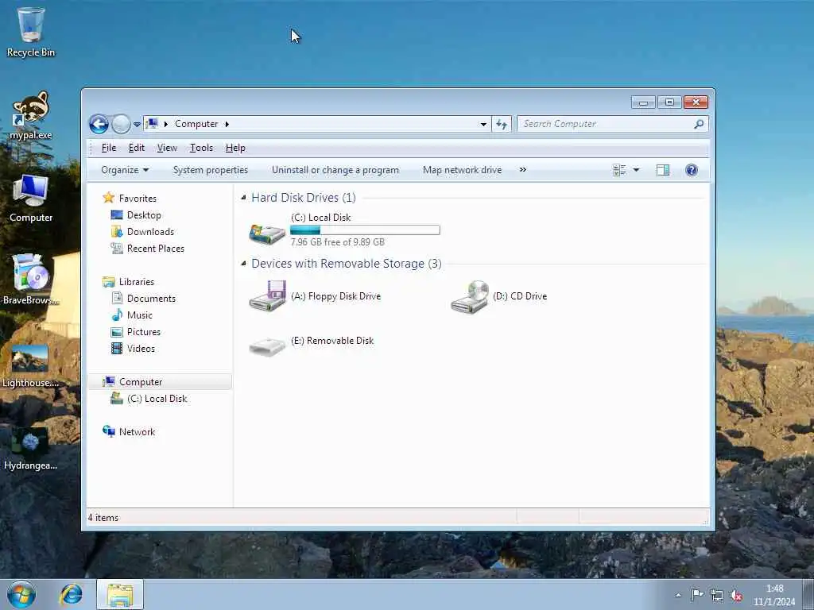Open the File menu
The image size is (814, 610).
108,148
